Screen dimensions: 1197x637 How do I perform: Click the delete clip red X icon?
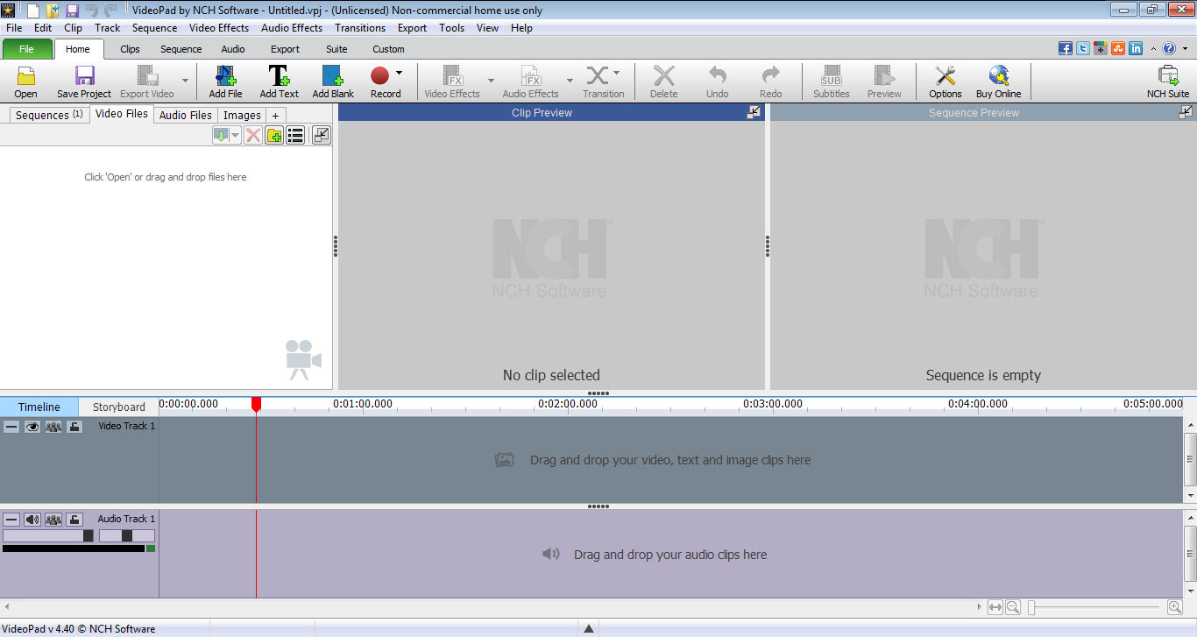pos(253,135)
